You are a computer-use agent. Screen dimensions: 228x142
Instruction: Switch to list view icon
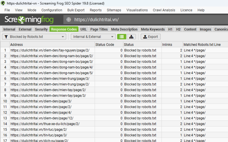[122, 37]
